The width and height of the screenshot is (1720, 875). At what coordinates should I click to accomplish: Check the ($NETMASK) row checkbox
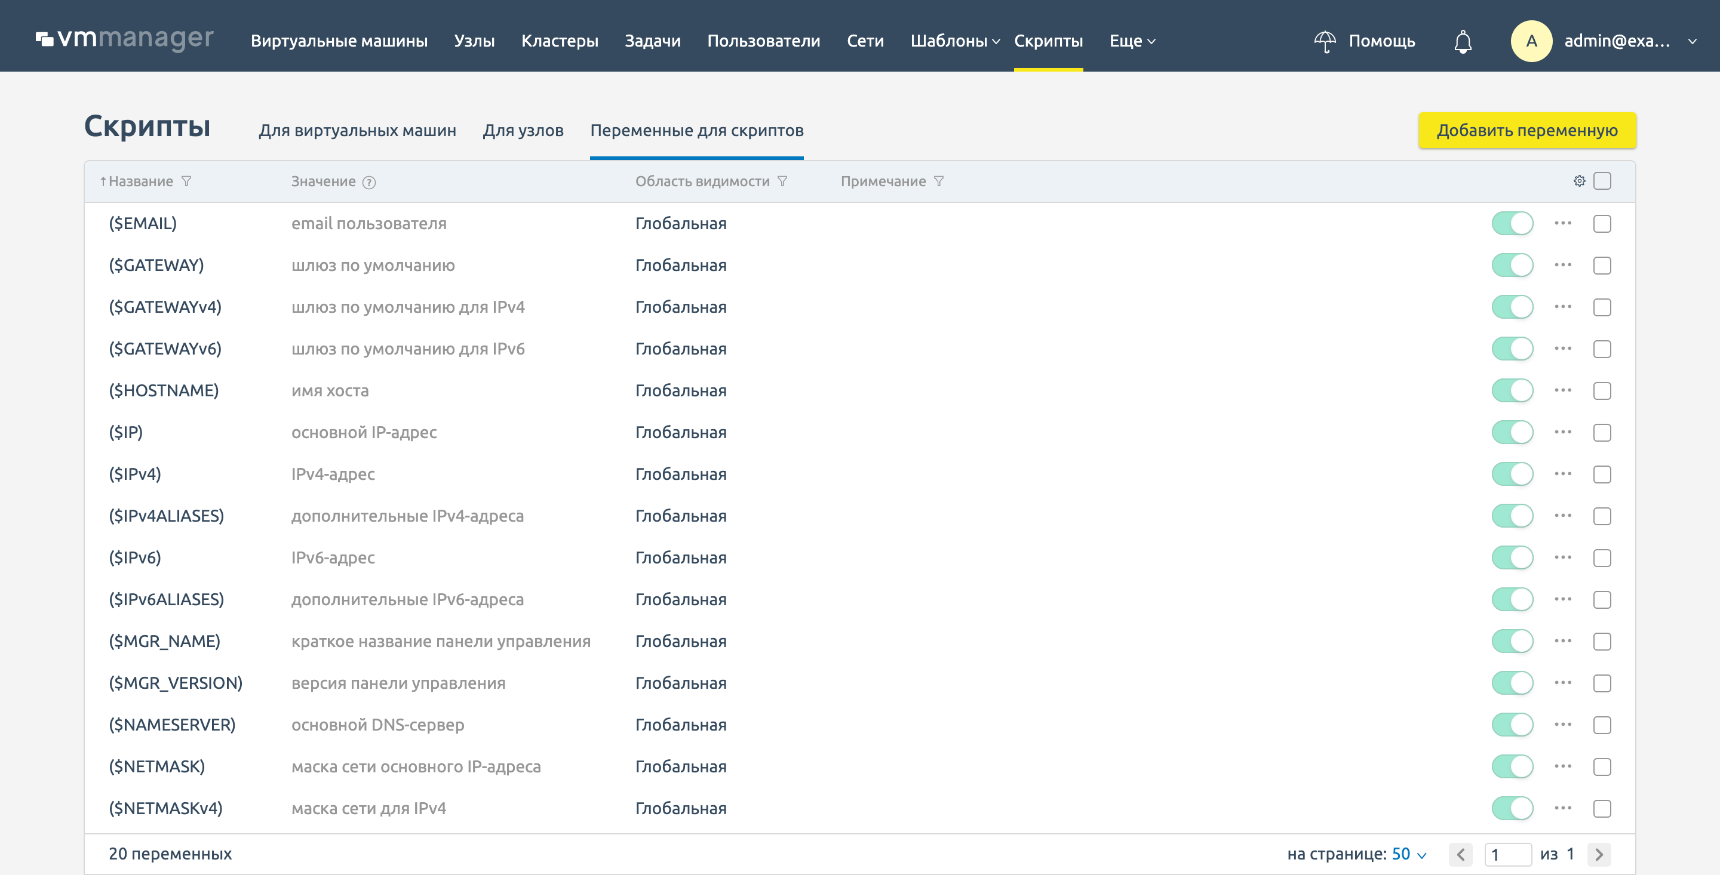1602,767
